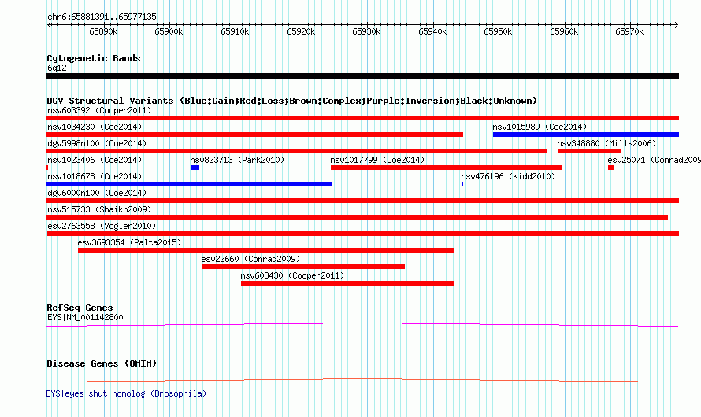Open the nsv1017799 (Coe2014) label
The height and width of the screenshot is (417, 701).
pos(377,160)
